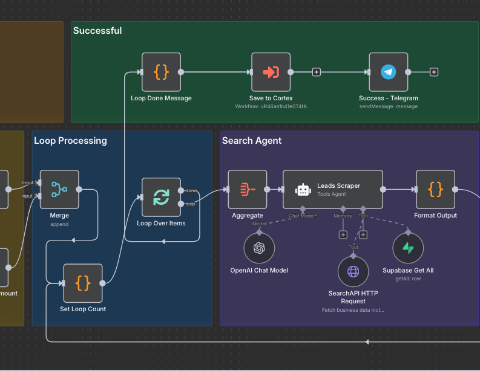This screenshot has height=371, width=480.
Task: Click plus button under Memory connector
Action: [343, 234]
